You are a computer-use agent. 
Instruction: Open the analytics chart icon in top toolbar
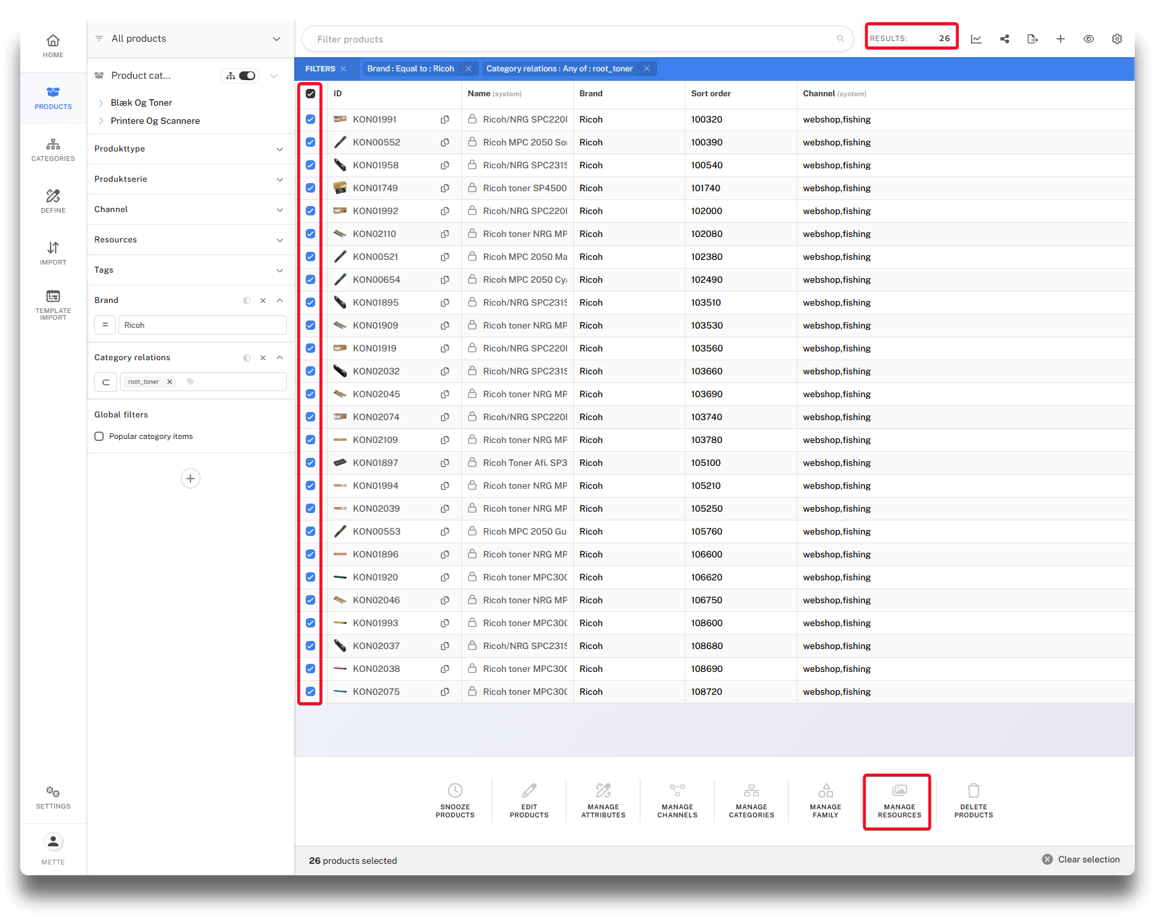tap(976, 39)
